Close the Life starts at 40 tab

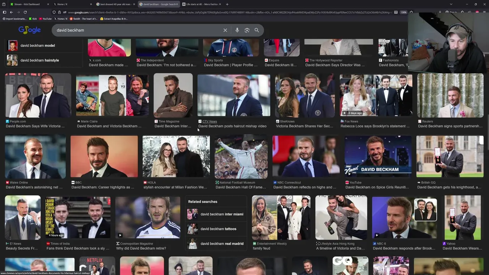[x=220, y=4]
